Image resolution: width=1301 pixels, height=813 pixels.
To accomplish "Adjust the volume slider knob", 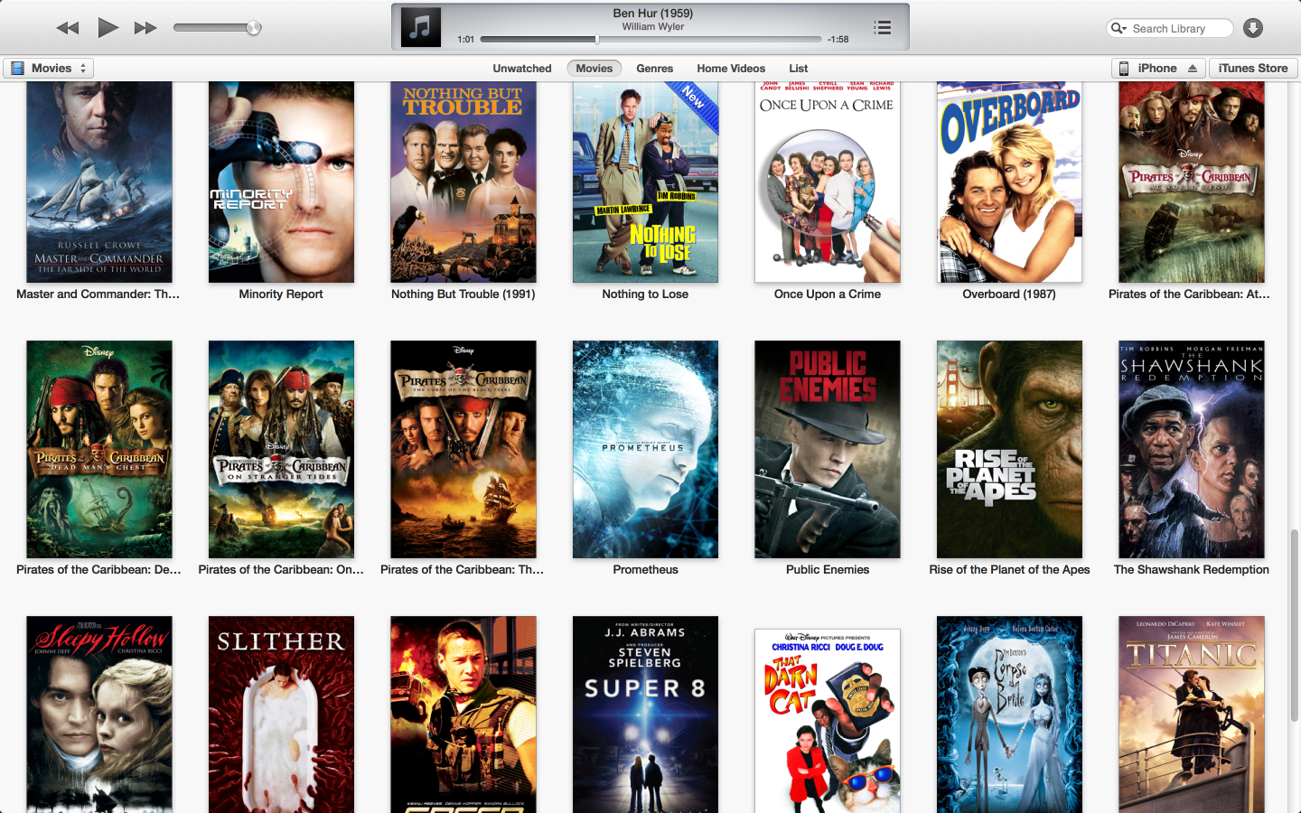I will (x=254, y=28).
